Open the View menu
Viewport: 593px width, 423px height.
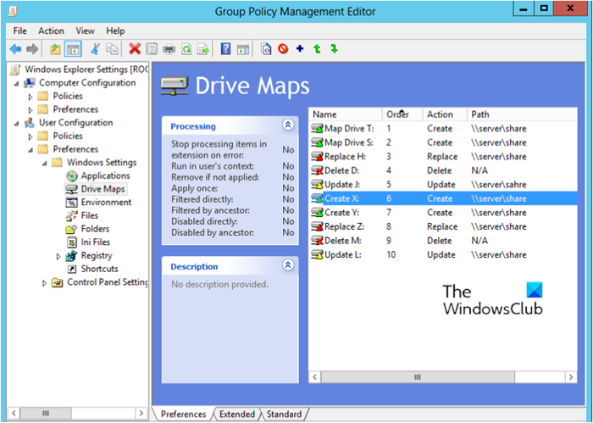85,31
